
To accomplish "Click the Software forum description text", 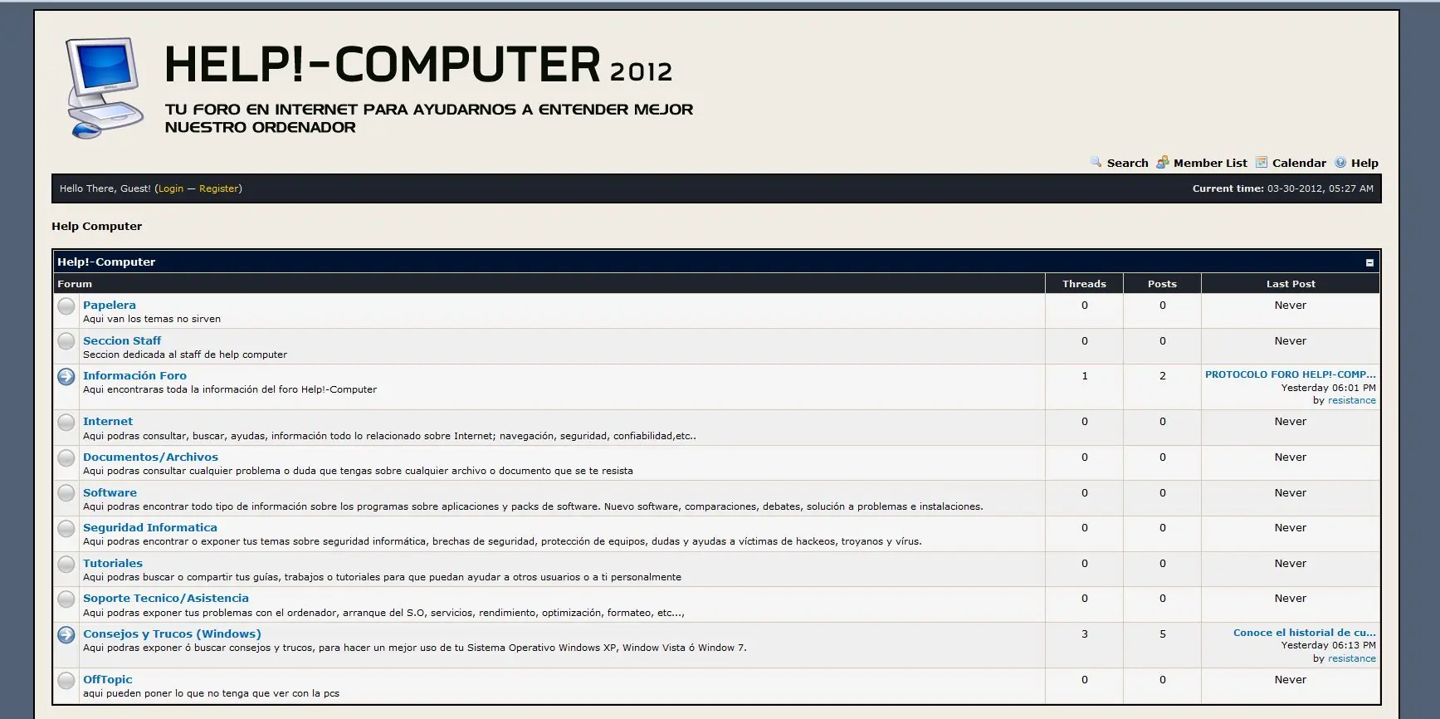I will [x=533, y=506].
